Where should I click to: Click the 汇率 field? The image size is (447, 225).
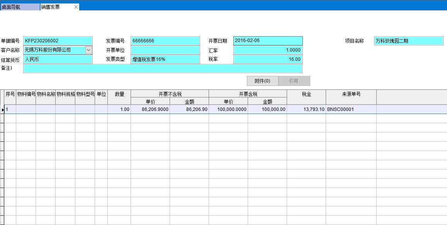268,50
